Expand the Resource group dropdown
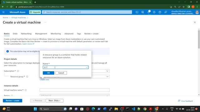 (107, 77)
